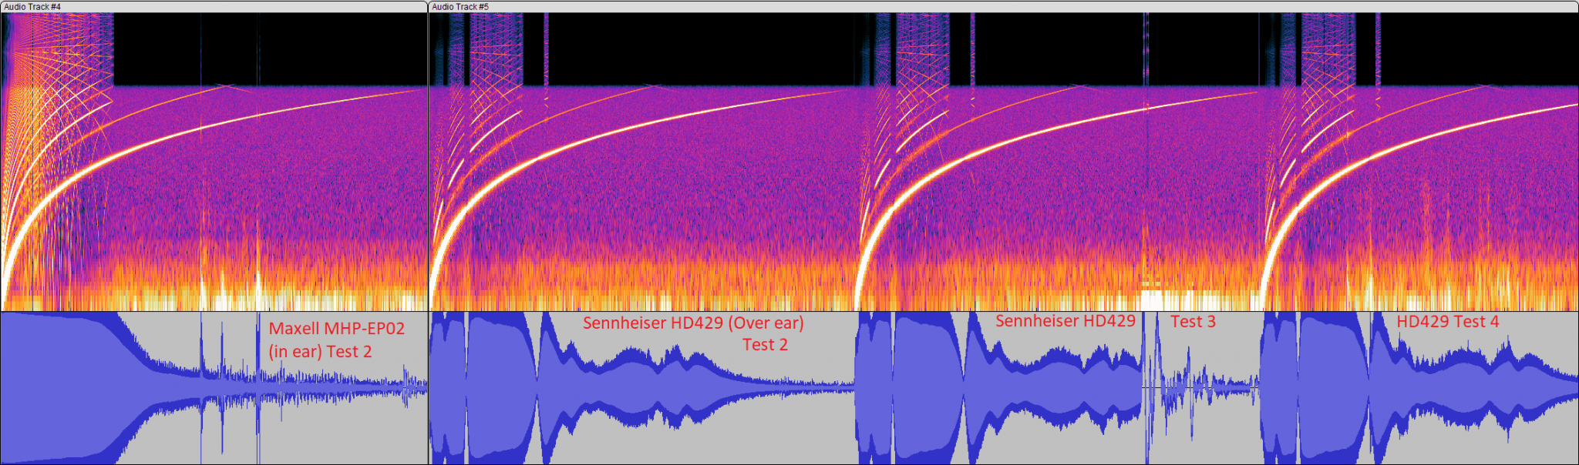Click the 'Test 2' label under the Over ear annotation
Viewport: 1579px width, 465px height.
tap(765, 345)
